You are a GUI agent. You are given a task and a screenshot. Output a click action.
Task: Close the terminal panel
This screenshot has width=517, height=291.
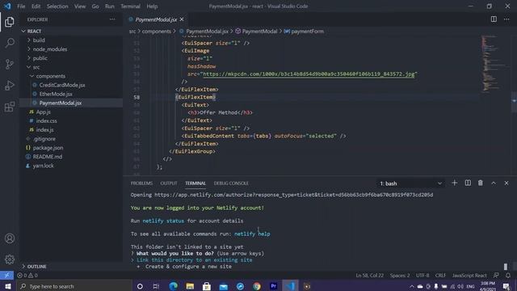pos(506,183)
